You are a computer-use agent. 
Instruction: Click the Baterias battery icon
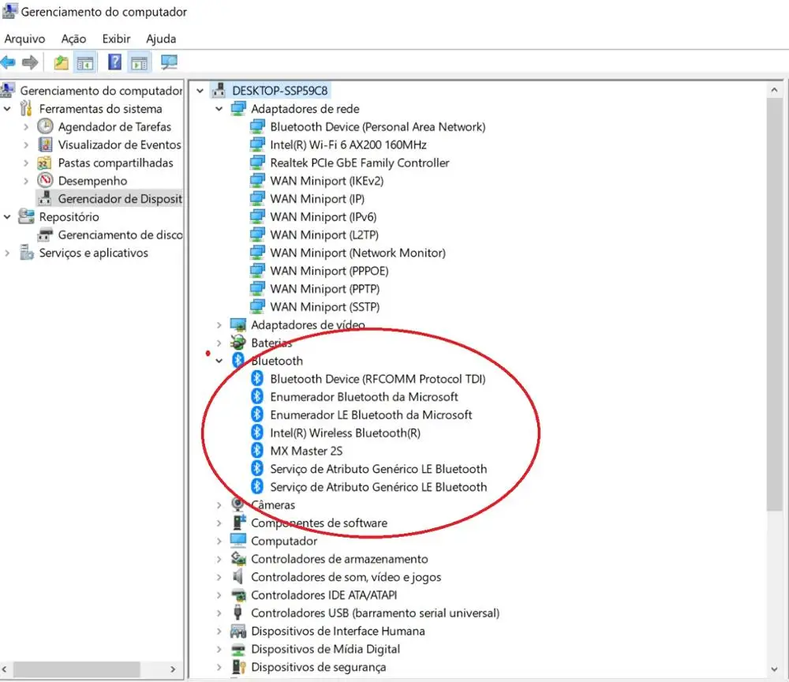(x=237, y=343)
